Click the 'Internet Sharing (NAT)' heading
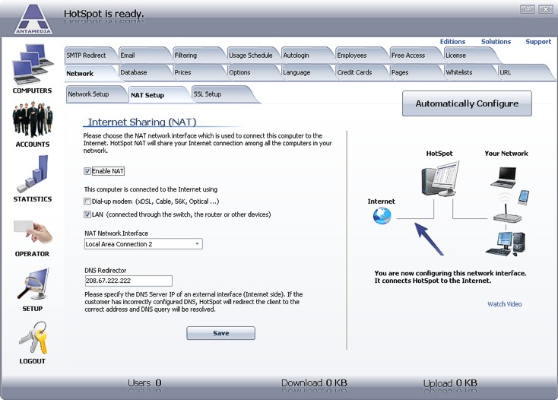The width and height of the screenshot is (558, 400). [x=142, y=122]
